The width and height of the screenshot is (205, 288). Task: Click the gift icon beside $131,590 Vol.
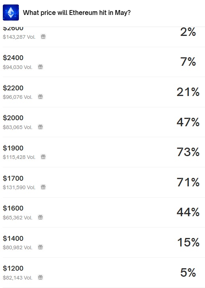click(x=43, y=187)
